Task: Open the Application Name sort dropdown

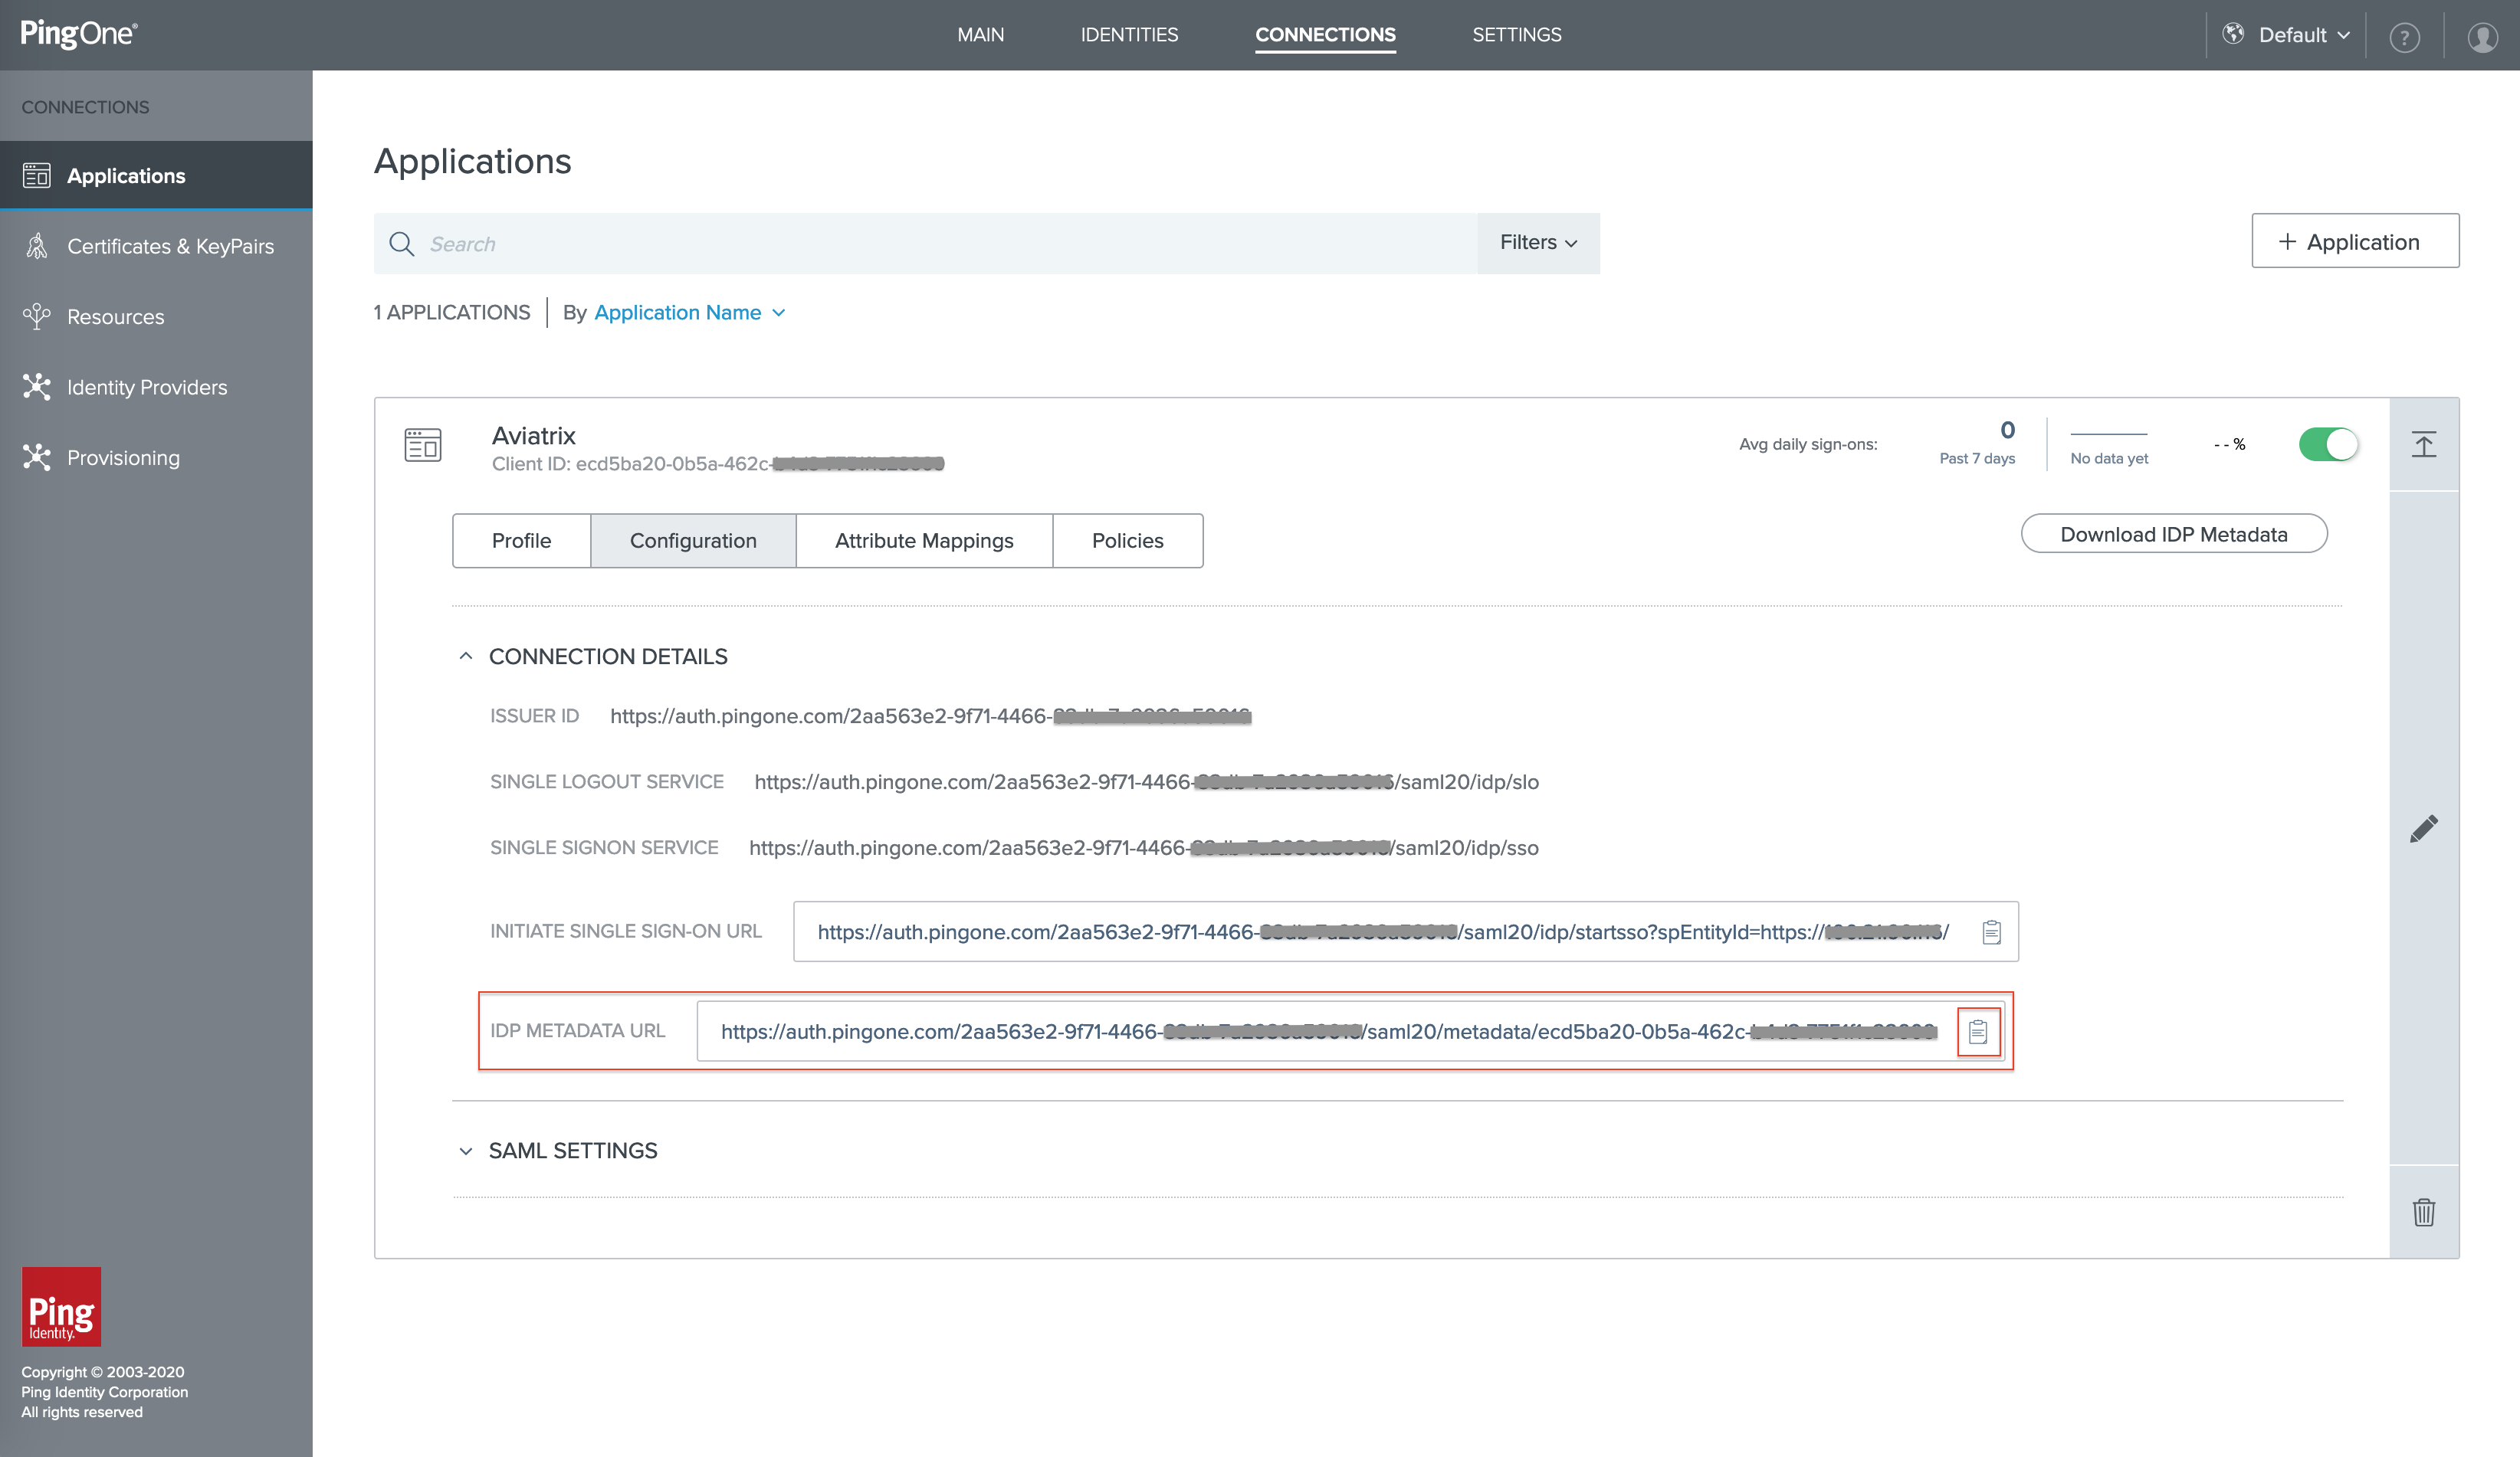Action: click(690, 313)
